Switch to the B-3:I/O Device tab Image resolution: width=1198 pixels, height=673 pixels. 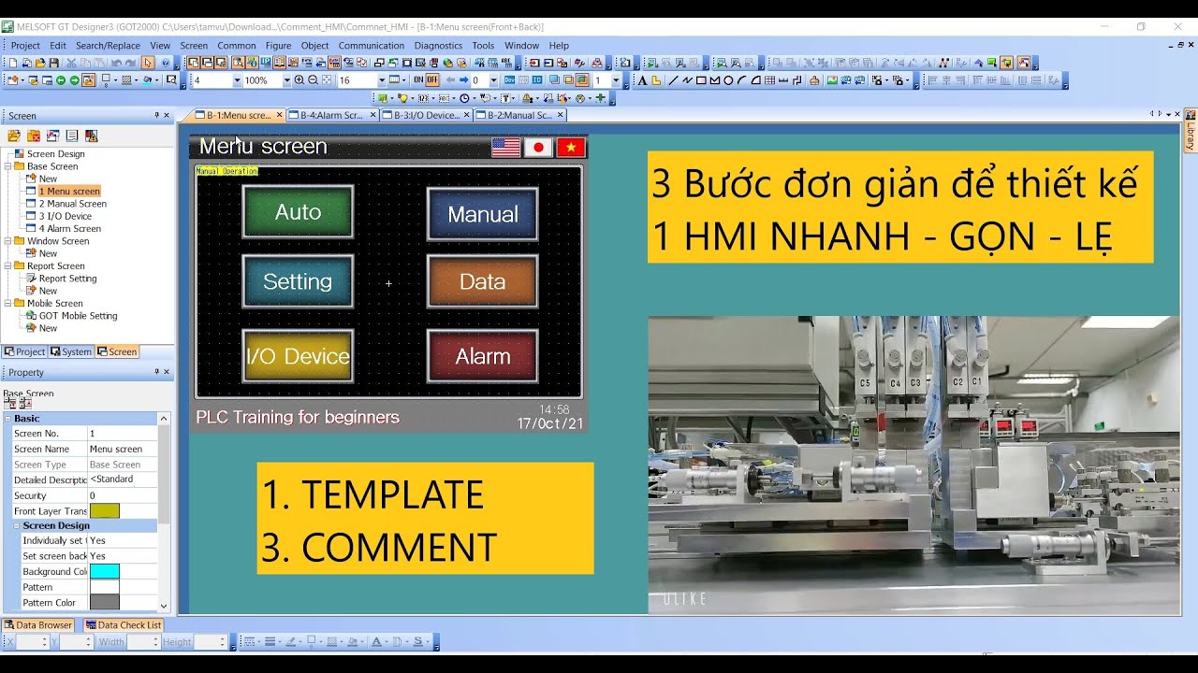click(426, 115)
